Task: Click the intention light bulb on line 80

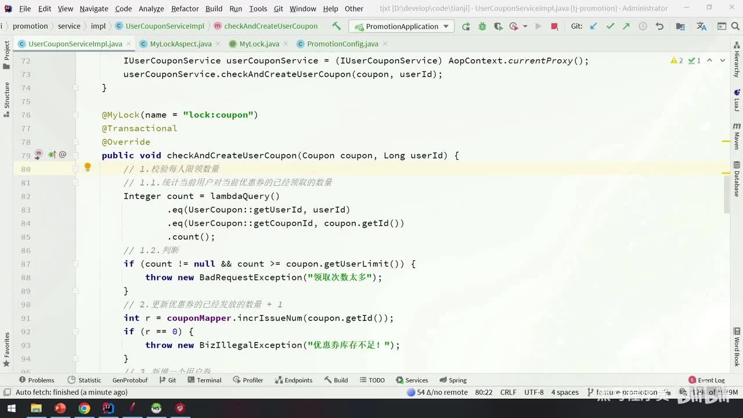Action: [x=88, y=167]
